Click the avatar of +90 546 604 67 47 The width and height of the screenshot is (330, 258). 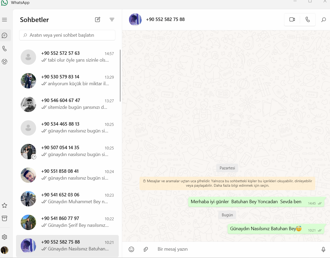click(x=28, y=104)
